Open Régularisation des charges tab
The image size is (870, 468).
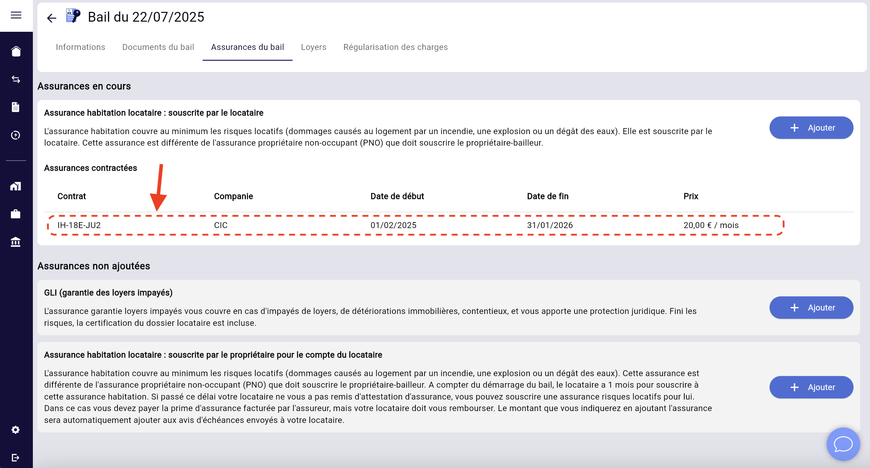[x=395, y=47]
